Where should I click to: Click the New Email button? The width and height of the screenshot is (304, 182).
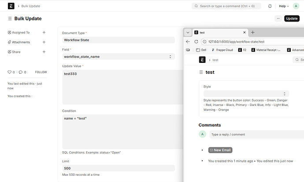(x=220, y=150)
